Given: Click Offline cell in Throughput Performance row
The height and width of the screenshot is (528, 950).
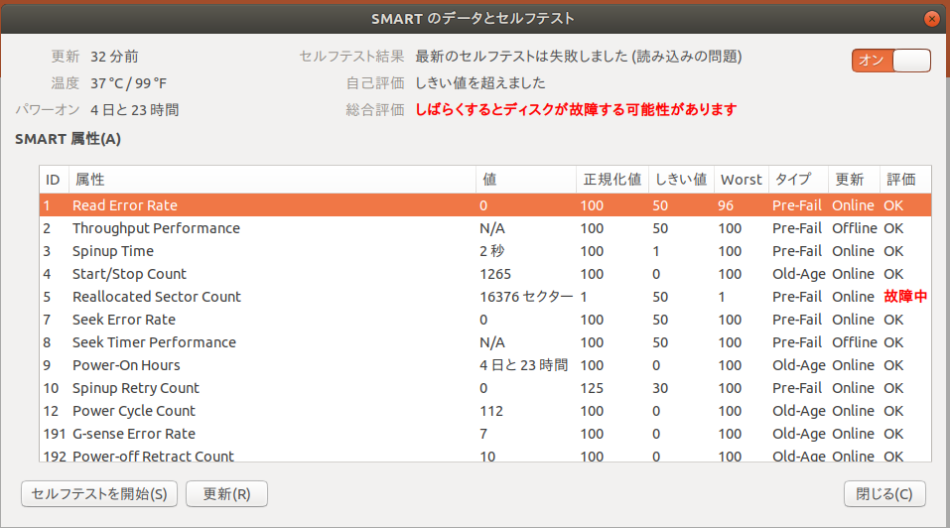Looking at the screenshot, I should point(855,228).
